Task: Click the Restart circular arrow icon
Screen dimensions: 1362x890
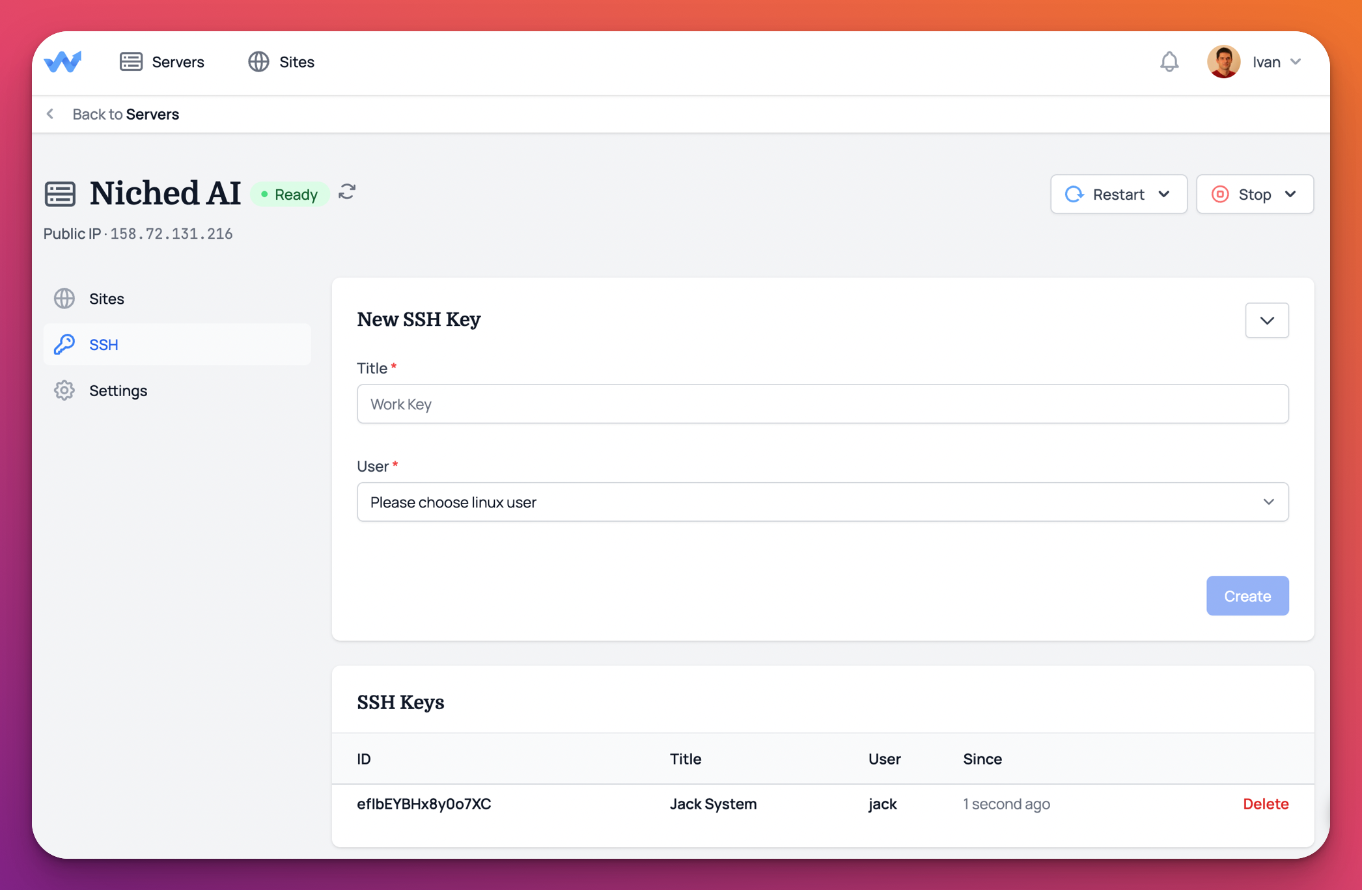Action: 1074,194
